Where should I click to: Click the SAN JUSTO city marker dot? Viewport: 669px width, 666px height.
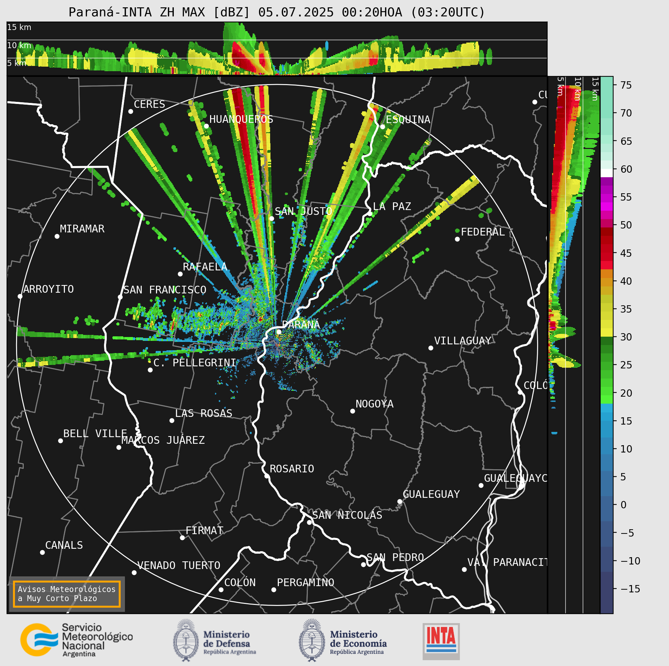(272, 218)
